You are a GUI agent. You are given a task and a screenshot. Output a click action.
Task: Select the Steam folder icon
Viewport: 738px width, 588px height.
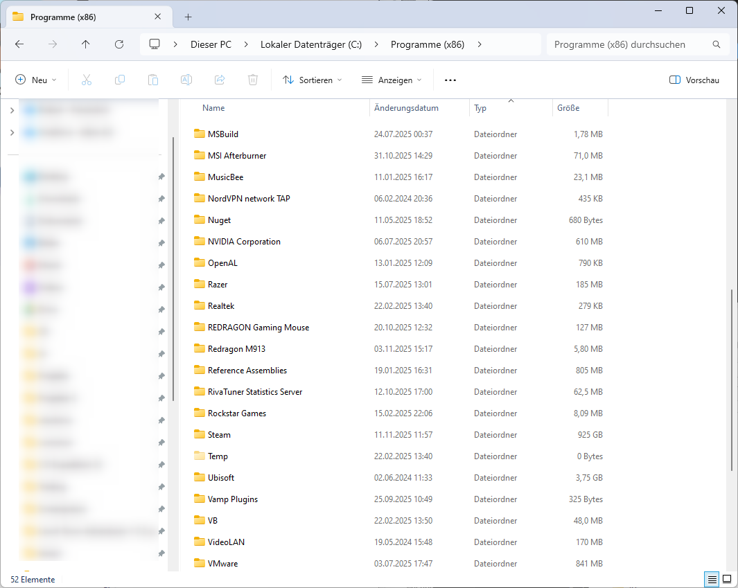(200, 434)
